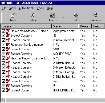Open the File menu
The height and width of the screenshot is (103, 105).
pos(4,8)
